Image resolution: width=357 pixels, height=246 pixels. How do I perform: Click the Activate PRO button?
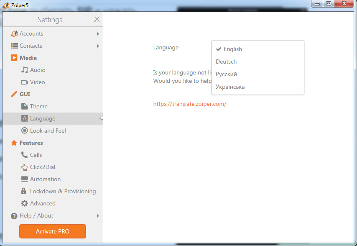point(53,231)
